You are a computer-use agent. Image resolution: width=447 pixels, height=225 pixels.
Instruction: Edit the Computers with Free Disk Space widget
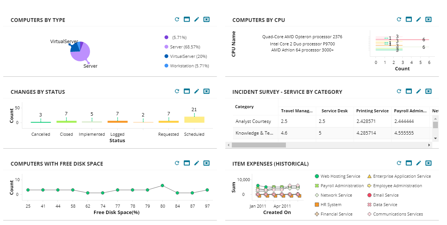[197, 163]
